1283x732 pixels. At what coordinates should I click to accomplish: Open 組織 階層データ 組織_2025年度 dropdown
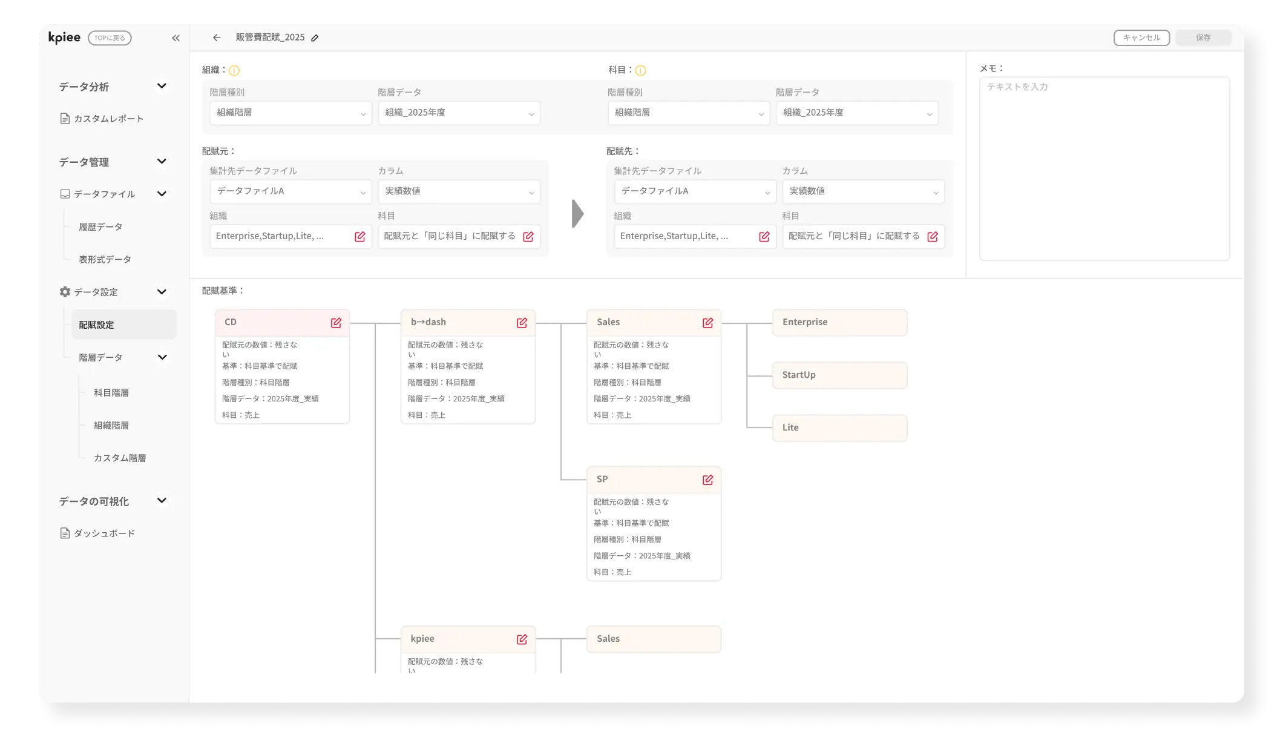tap(459, 113)
